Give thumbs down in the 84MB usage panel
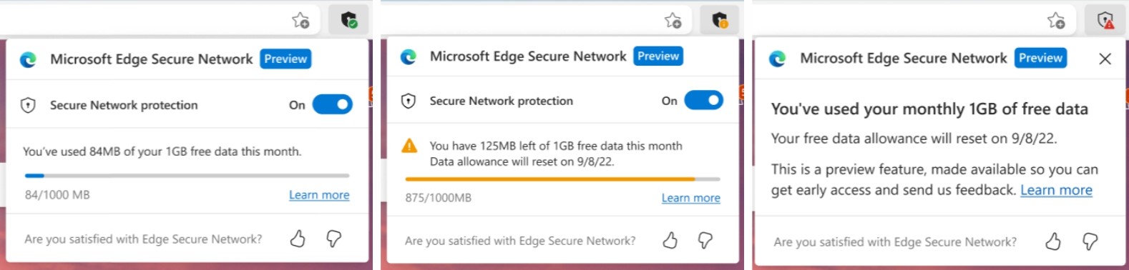This screenshot has width=1129, height=270. pos(333,239)
